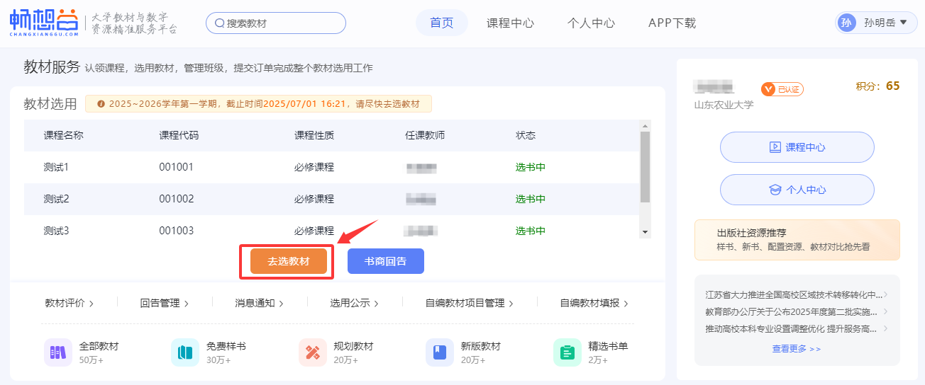Open the APP下载 nav item

pyautogui.click(x=672, y=23)
